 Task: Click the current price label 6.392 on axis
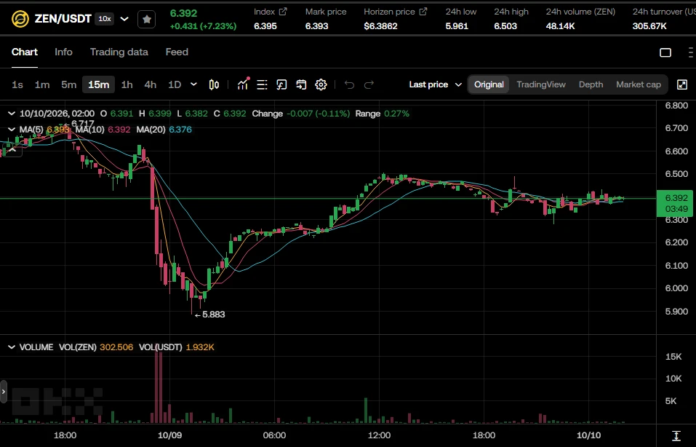(675, 203)
